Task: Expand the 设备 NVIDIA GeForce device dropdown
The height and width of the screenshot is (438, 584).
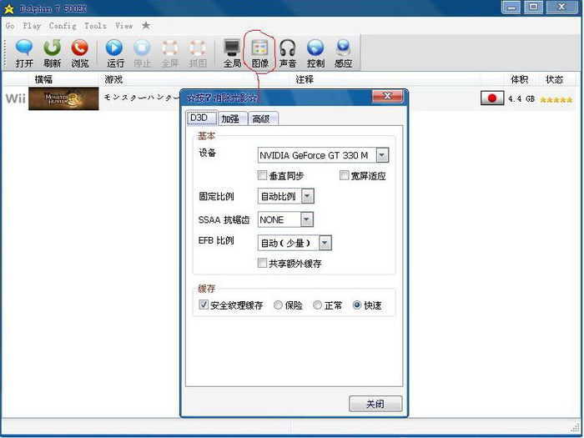Action: (x=382, y=155)
